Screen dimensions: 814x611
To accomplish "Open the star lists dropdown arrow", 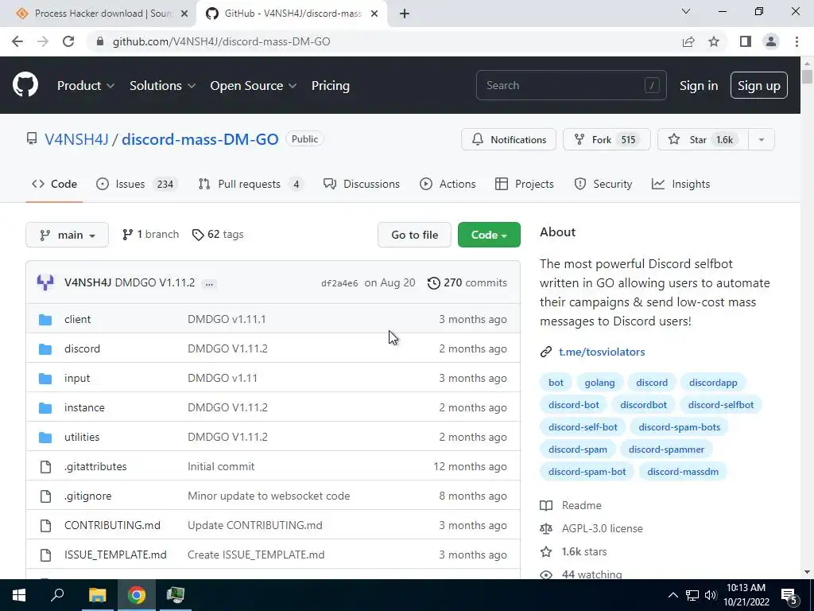I will click(762, 139).
